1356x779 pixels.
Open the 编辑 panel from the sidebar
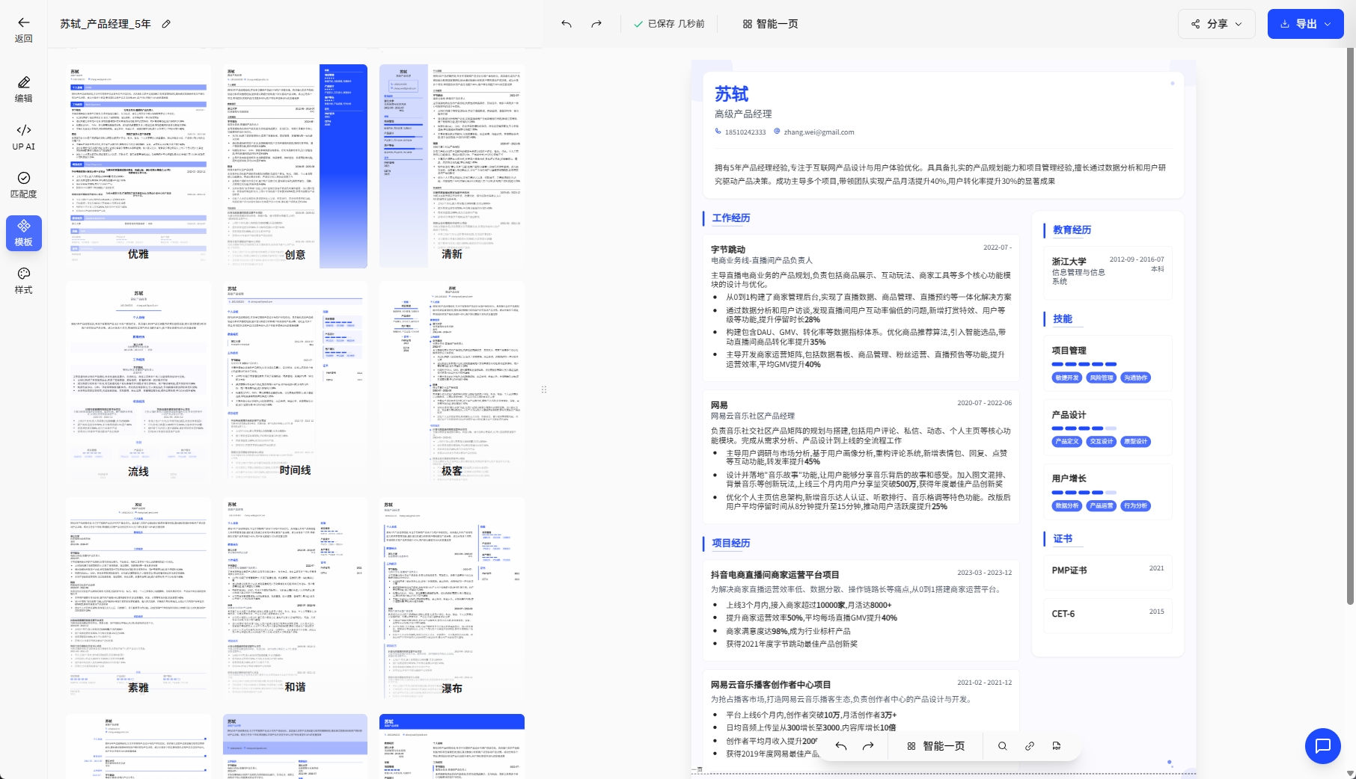(23, 89)
